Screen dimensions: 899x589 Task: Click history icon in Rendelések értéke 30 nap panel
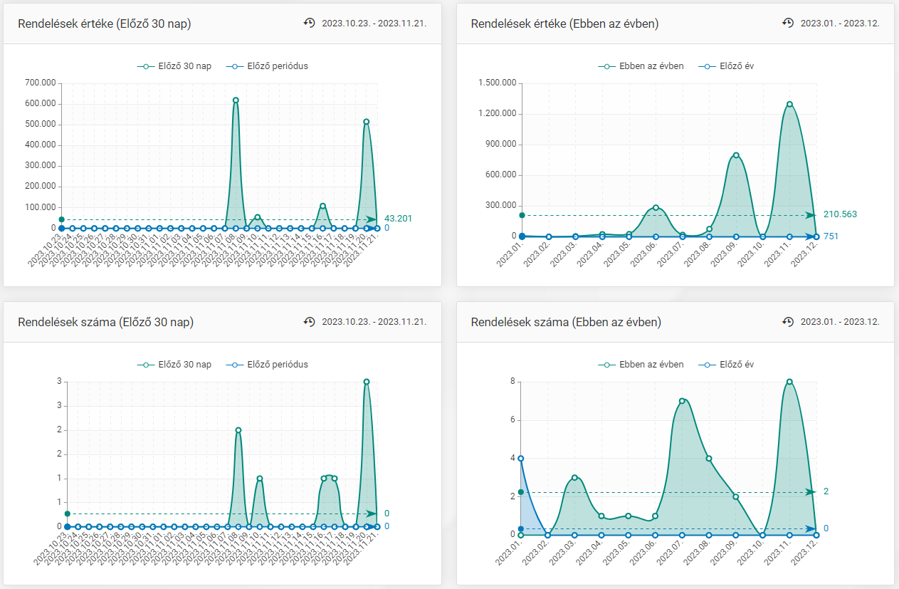(309, 23)
